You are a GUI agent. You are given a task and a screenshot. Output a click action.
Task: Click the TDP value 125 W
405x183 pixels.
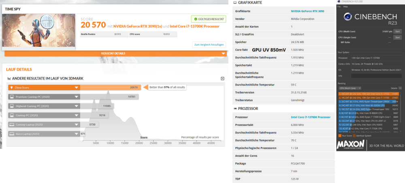[x=295, y=179]
